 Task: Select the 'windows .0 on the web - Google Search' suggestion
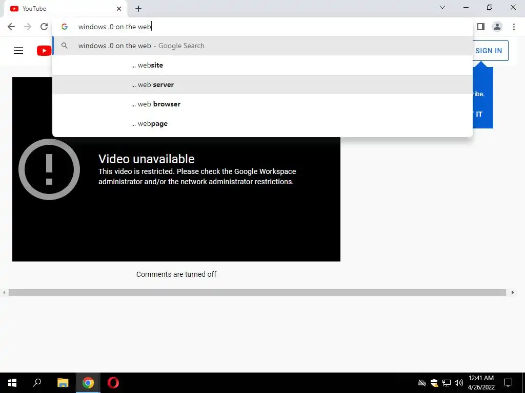[262, 46]
